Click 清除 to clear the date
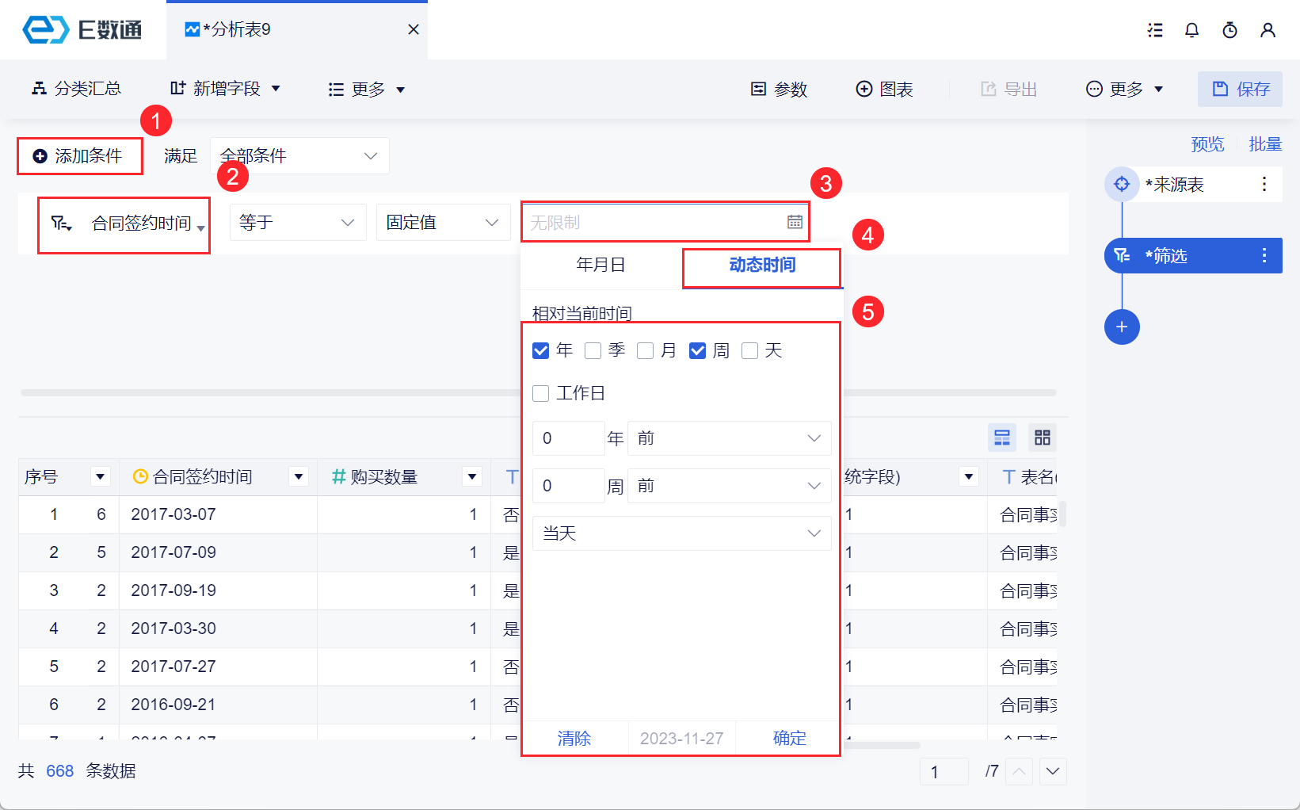1300x810 pixels. point(574,739)
